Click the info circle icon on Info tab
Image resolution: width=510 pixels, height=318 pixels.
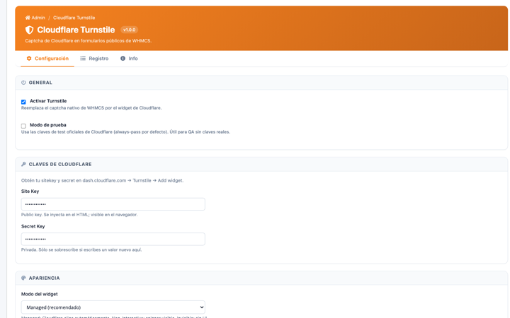coord(123,59)
